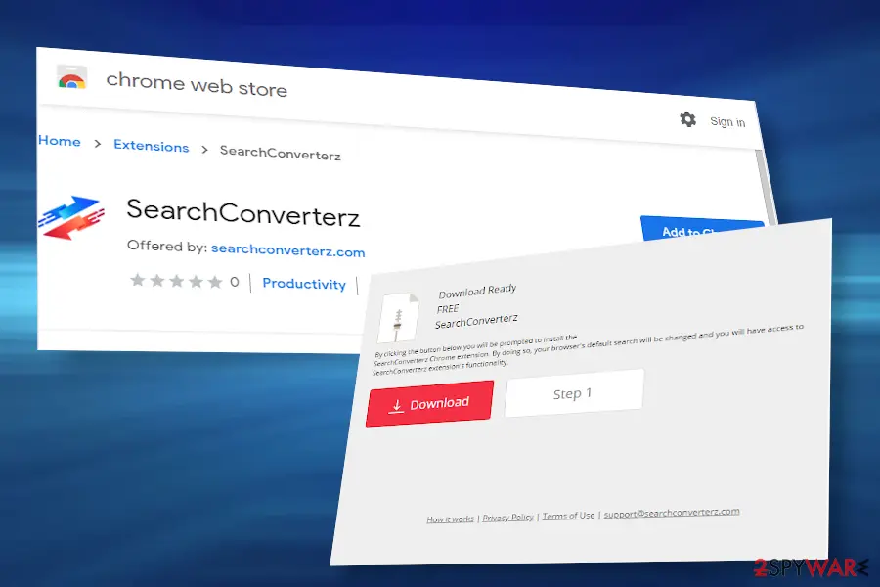Click the SearchConverterz extension title
The image size is (880, 587).
pyautogui.click(x=243, y=213)
